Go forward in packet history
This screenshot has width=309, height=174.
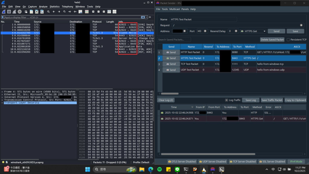tap(59, 12)
